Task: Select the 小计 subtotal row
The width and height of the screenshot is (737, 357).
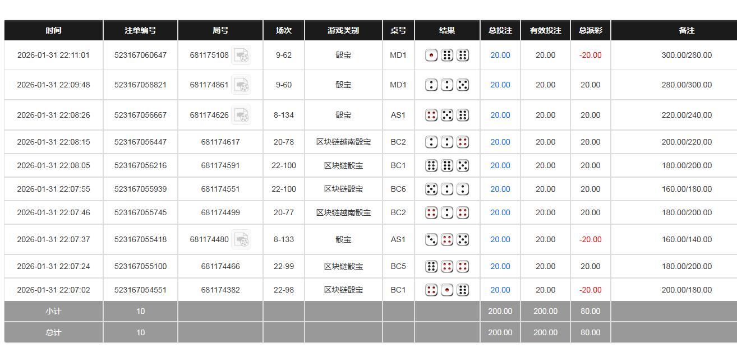Action: pyautogui.click(x=53, y=311)
